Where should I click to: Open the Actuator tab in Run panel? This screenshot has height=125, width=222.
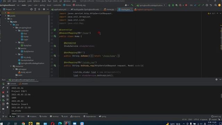[24, 84]
